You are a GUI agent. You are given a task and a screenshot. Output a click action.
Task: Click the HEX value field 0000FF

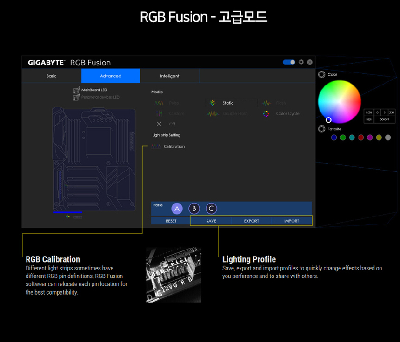(385, 119)
